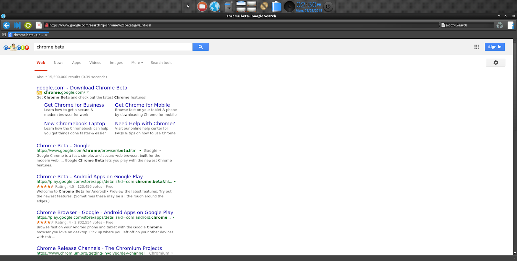517x261 pixels.
Task: Expand arrow next to chrome.google.com/ ad URL
Action: pos(88,92)
